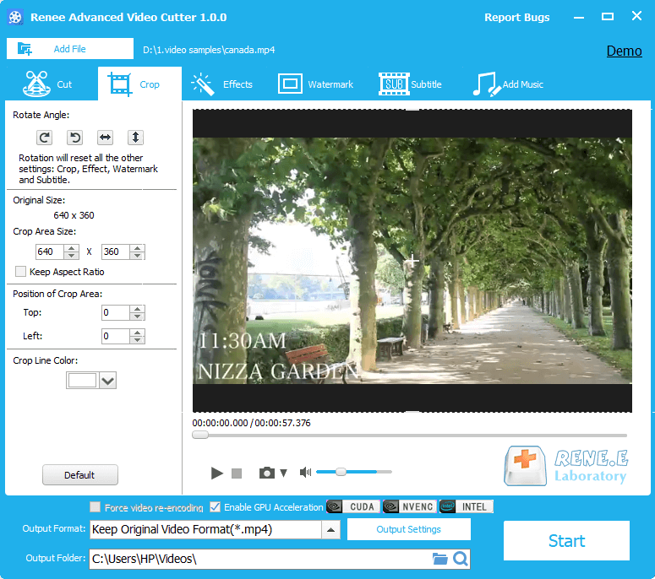Screen dimensions: 655x579
Task: Increase Left position value
Action: tap(138, 333)
